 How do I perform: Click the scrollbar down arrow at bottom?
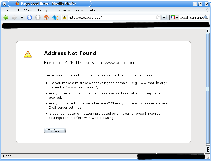coord(208,151)
